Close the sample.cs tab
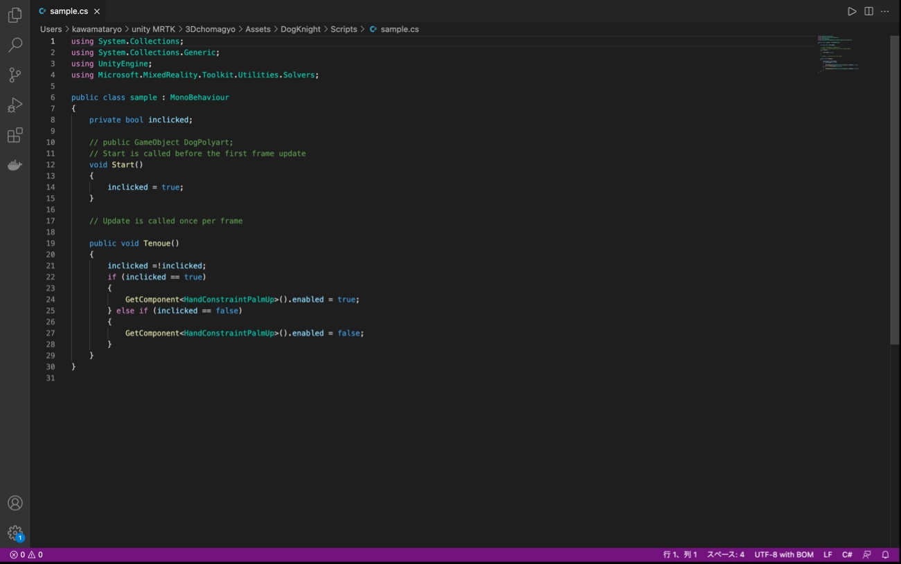The image size is (901, 564). click(x=97, y=11)
